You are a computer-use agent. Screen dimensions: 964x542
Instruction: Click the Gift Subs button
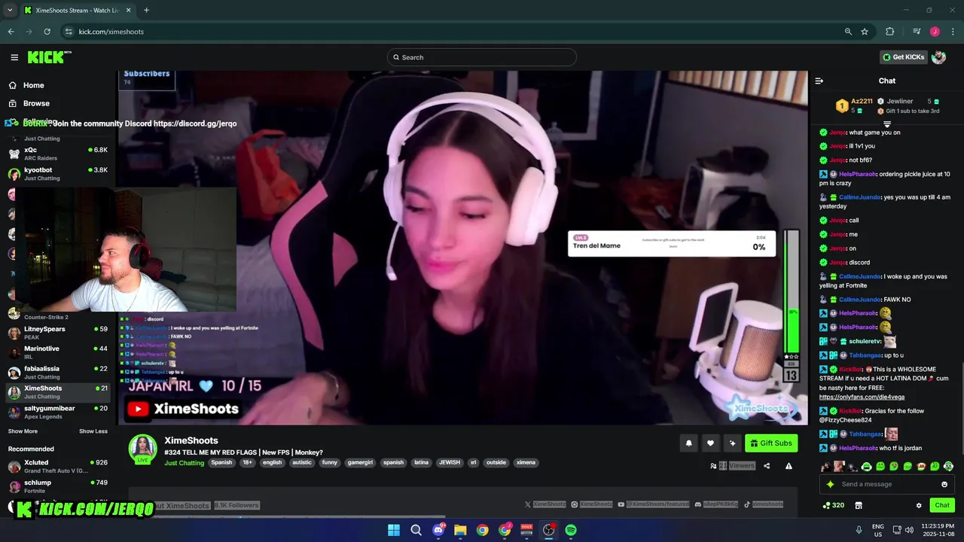tap(771, 443)
